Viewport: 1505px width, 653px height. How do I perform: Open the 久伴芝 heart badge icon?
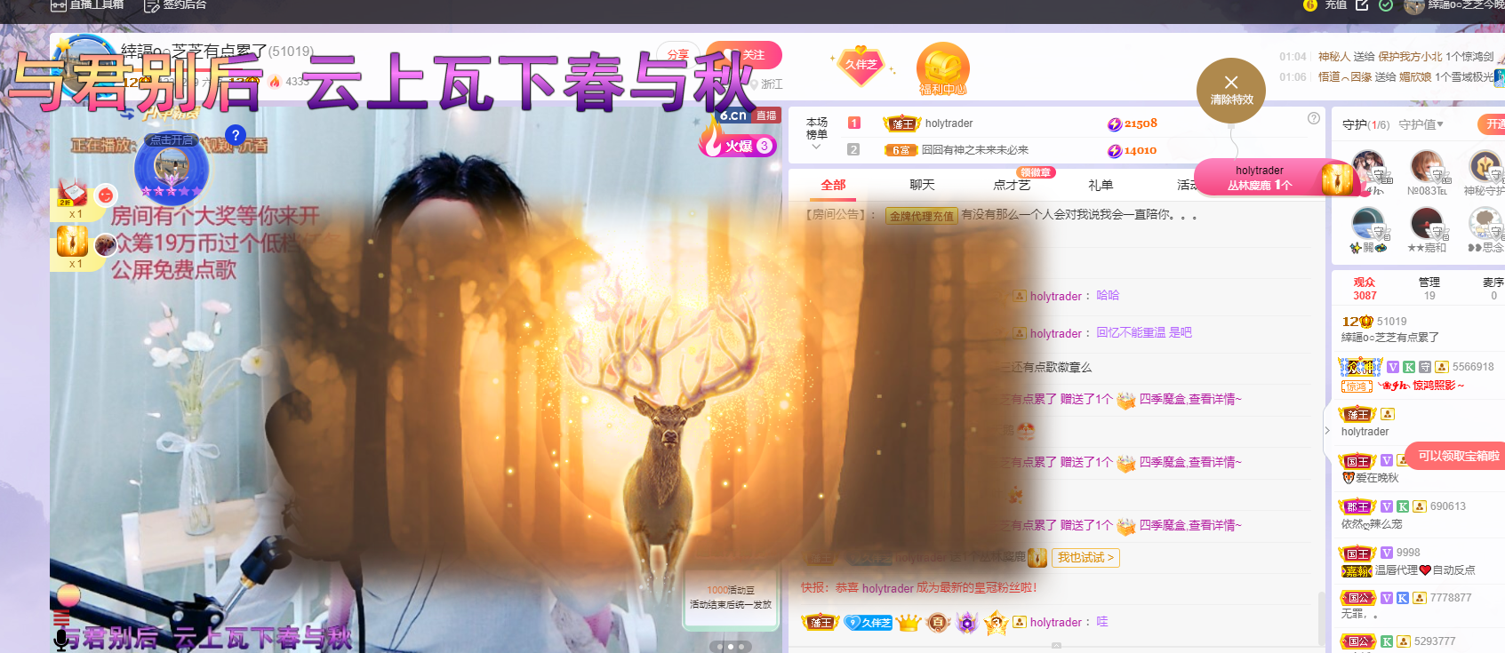click(x=861, y=66)
